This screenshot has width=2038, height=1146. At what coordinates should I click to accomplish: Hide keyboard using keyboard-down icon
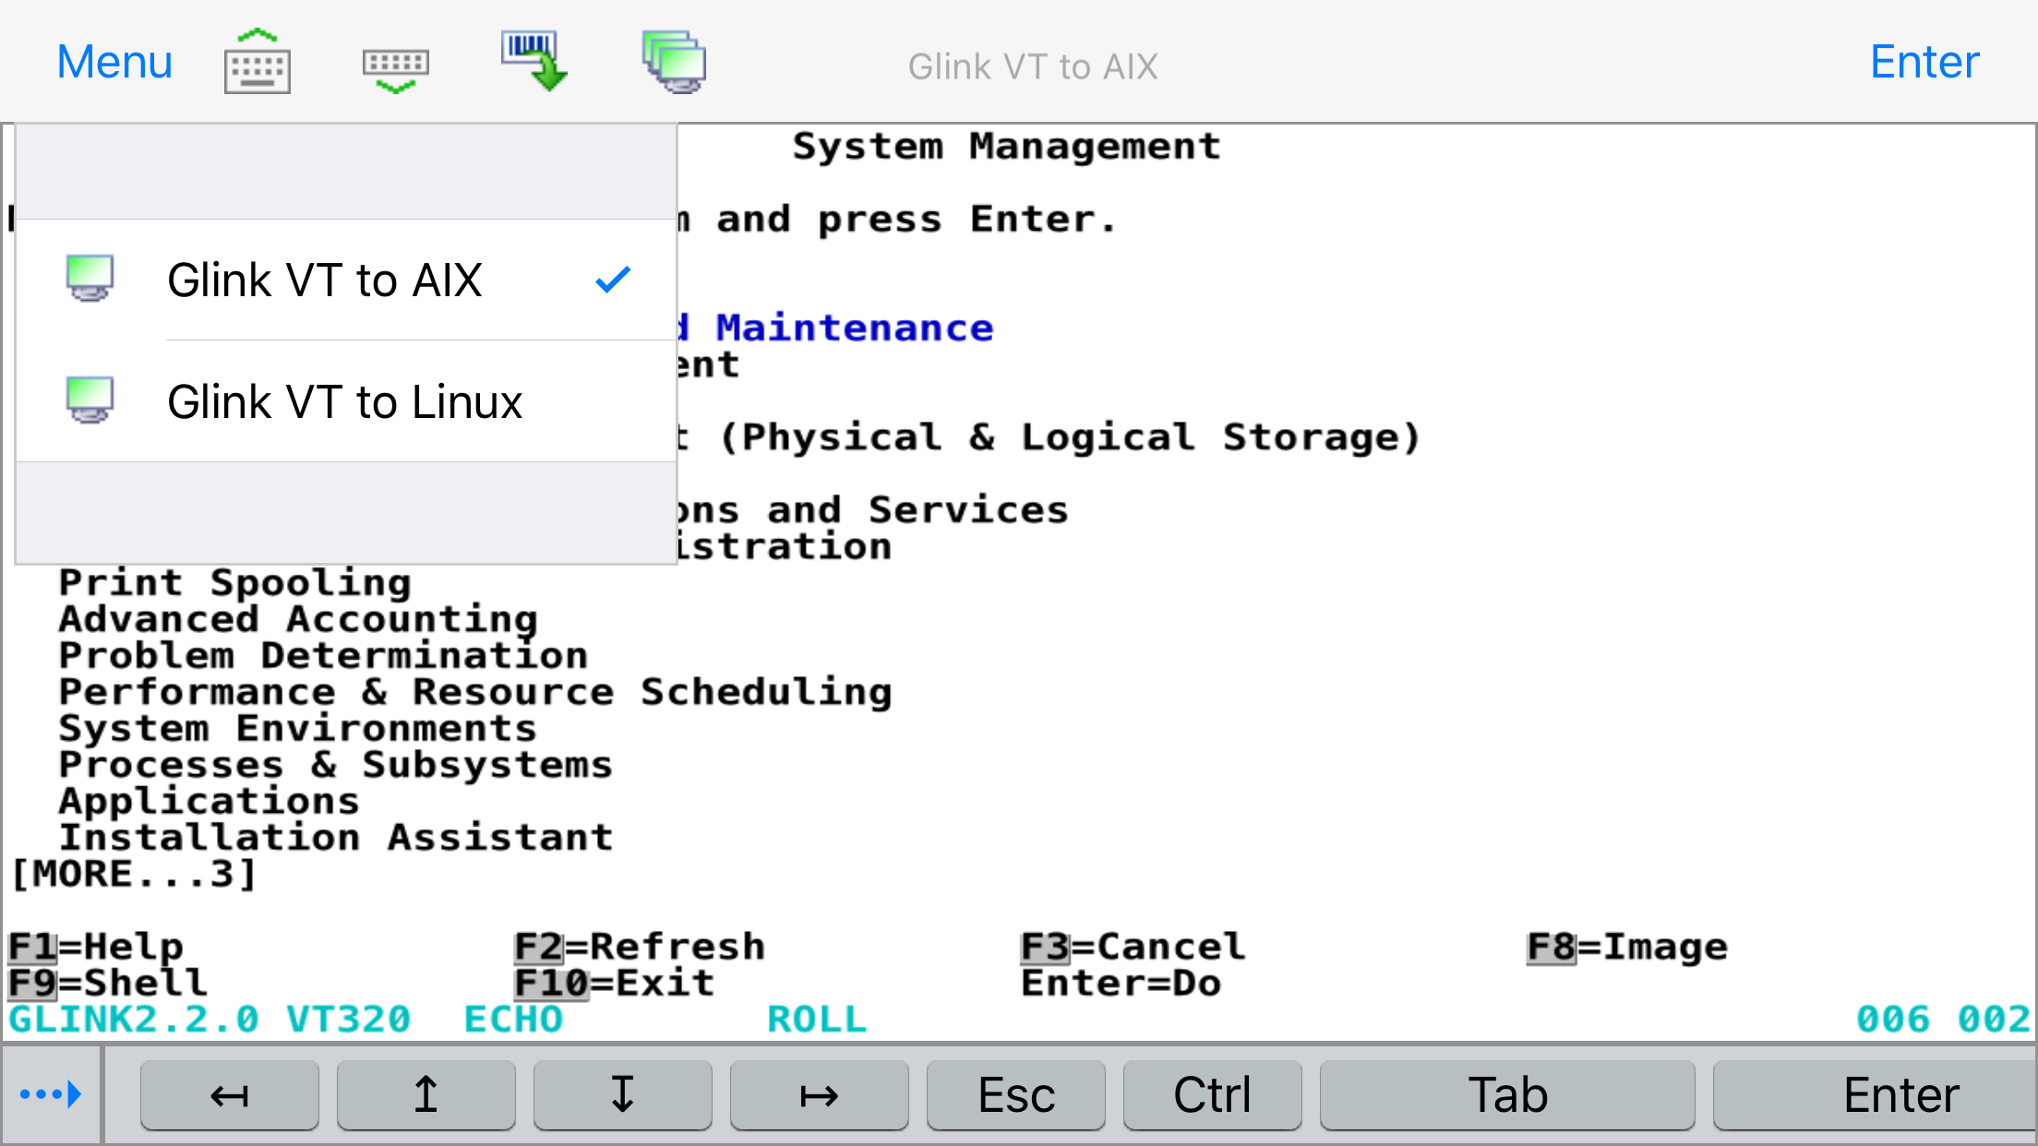pyautogui.click(x=395, y=69)
